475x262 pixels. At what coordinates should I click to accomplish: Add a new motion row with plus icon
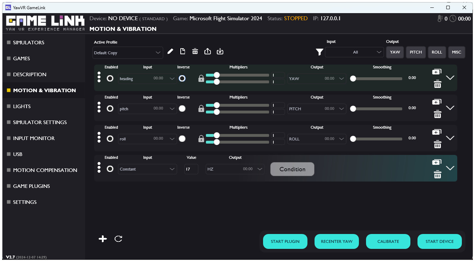pos(103,239)
